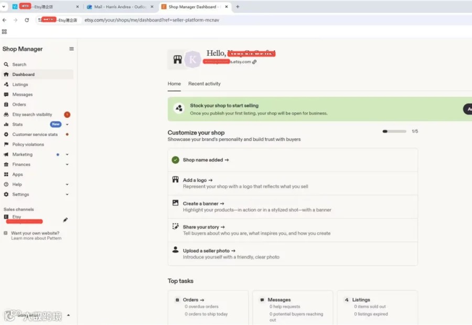This screenshot has width=472, height=325.
Task: Click the Messages speech bubble icon
Action: [6, 94]
